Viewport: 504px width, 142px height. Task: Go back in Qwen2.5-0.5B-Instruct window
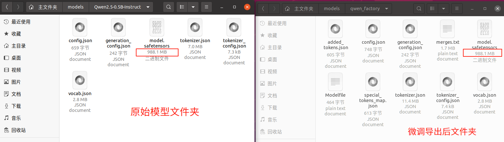[x=7, y=7]
